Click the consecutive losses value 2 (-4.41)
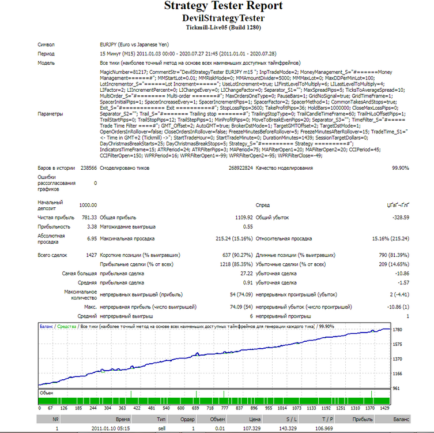The image size is (434, 433). coord(399,294)
